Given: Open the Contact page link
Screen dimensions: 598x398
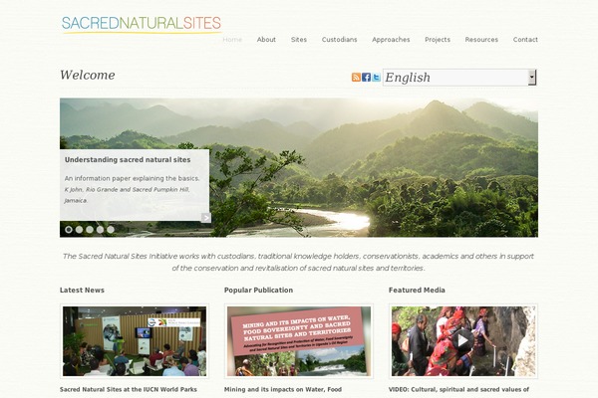Looking at the screenshot, I should point(525,39).
